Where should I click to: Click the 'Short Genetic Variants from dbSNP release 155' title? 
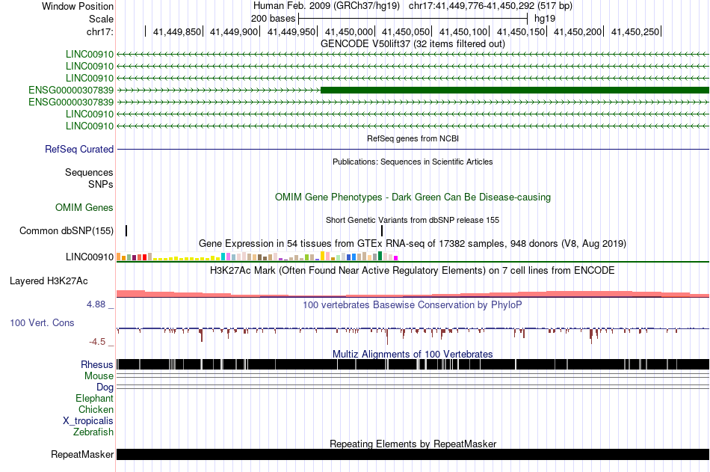(413, 220)
